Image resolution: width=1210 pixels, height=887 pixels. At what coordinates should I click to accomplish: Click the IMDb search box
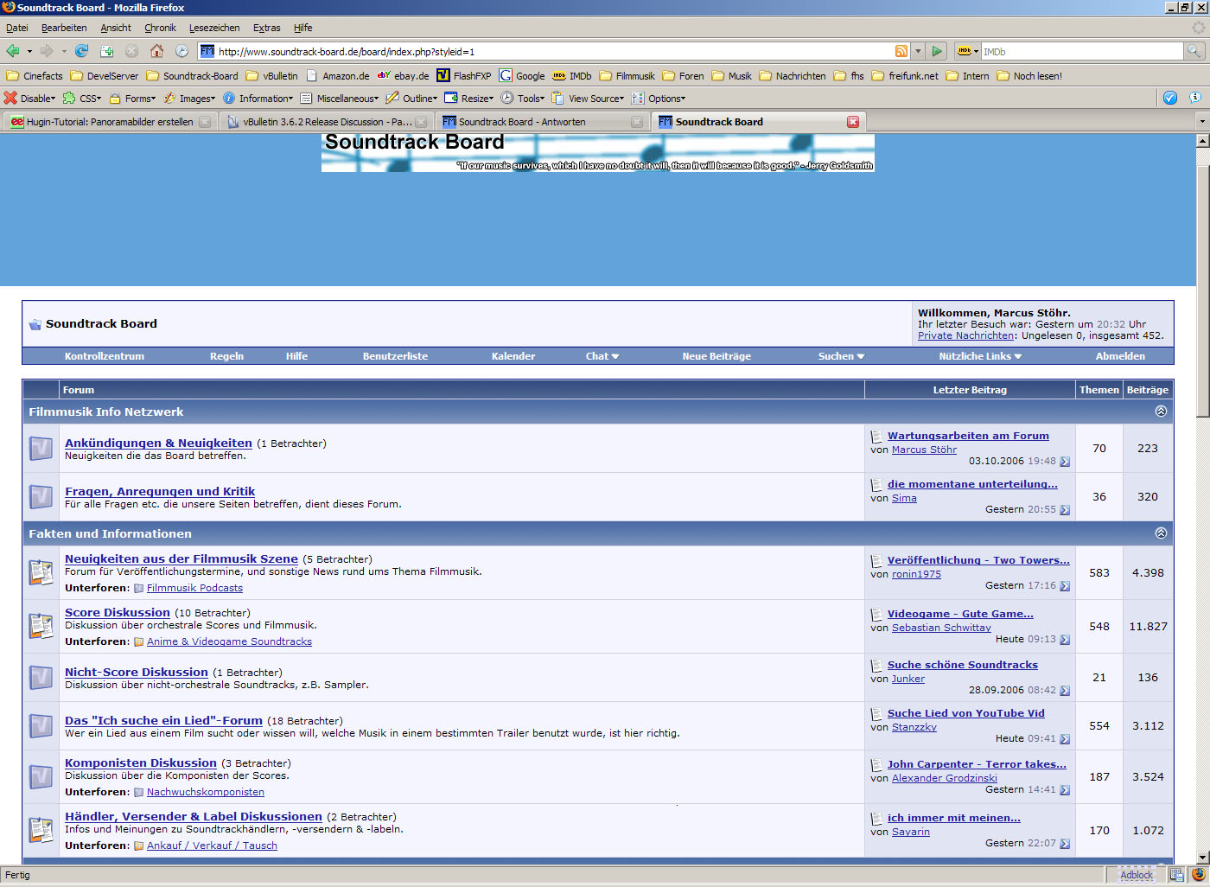point(1082,52)
